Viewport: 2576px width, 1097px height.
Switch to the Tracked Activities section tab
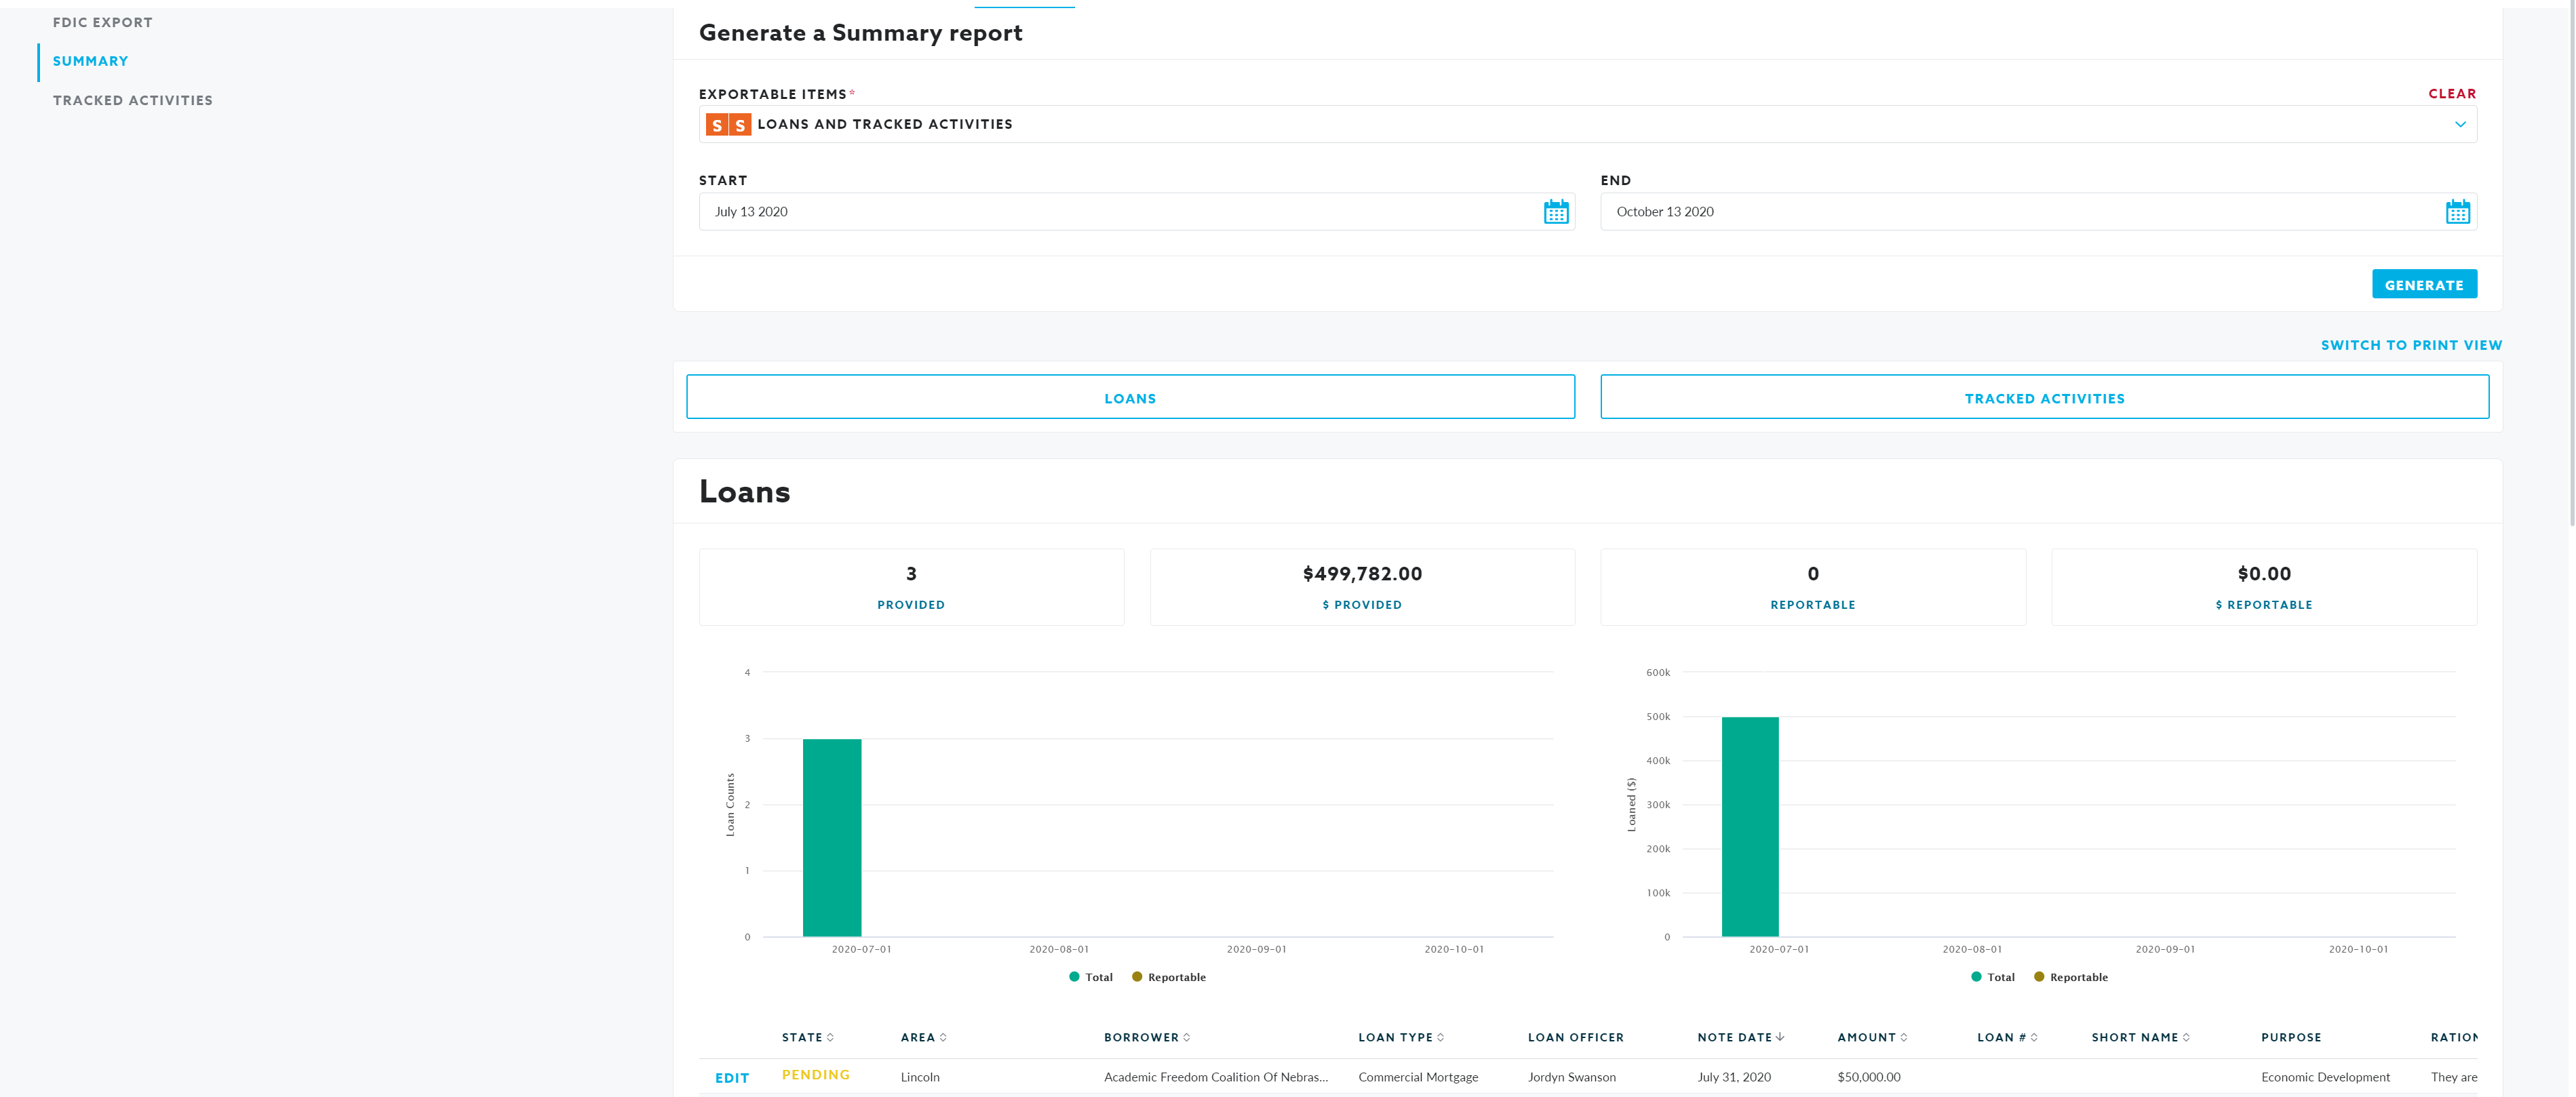pos(2044,398)
